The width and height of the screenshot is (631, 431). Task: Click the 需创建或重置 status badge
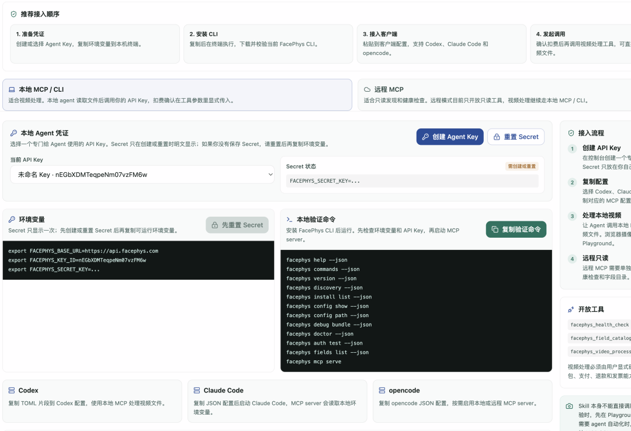(x=522, y=166)
